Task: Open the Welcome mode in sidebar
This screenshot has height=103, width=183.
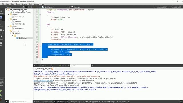Action: pyautogui.click(x=1, y=12)
